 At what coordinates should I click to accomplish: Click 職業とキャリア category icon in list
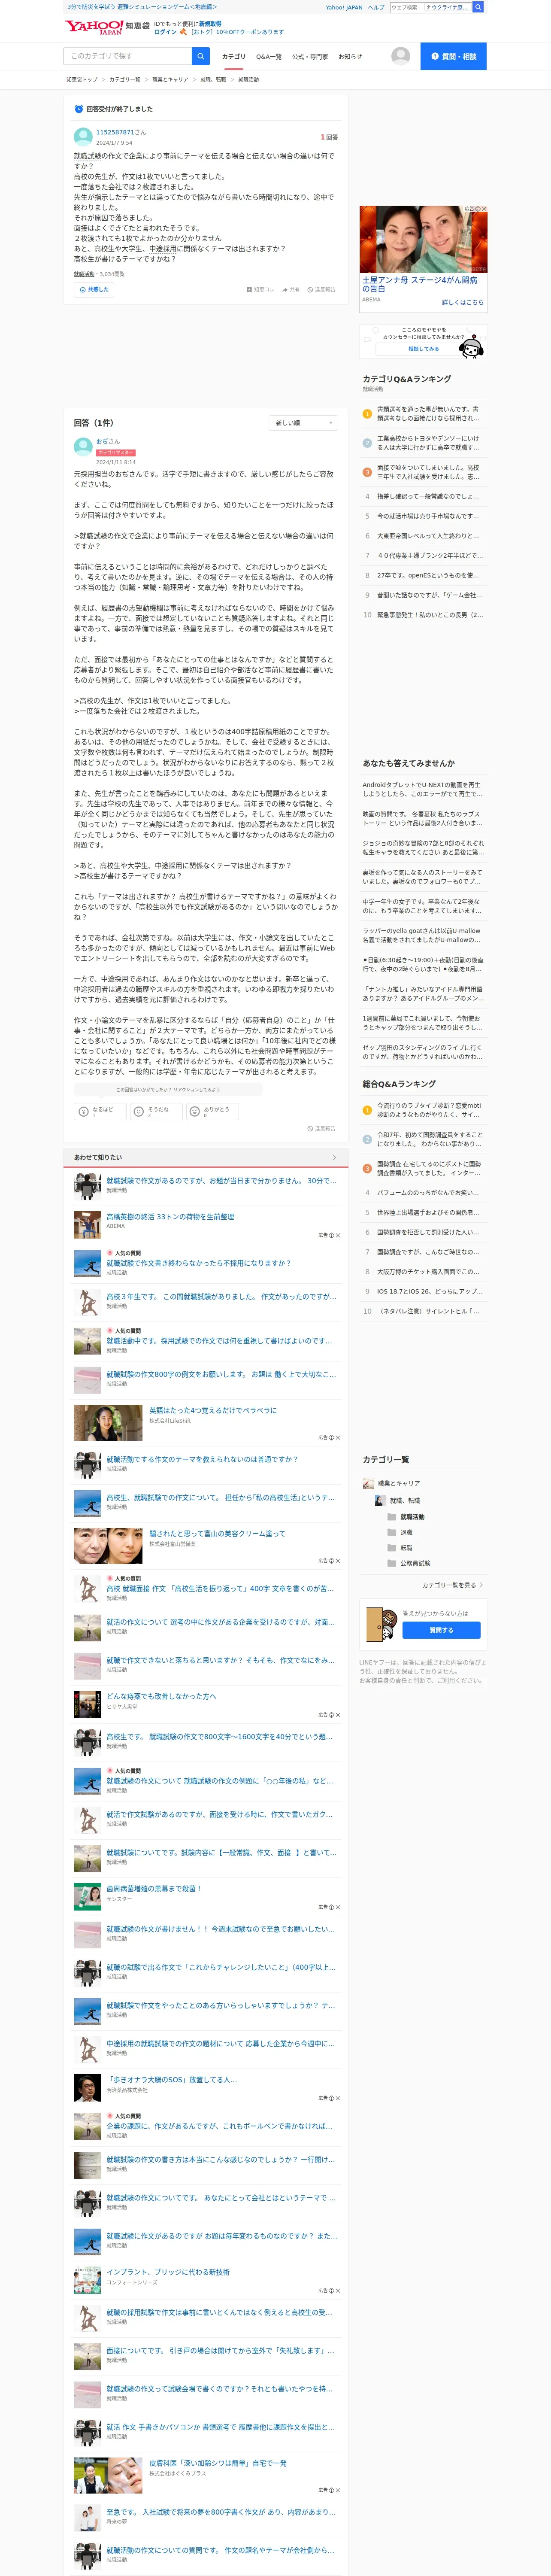368,1483
